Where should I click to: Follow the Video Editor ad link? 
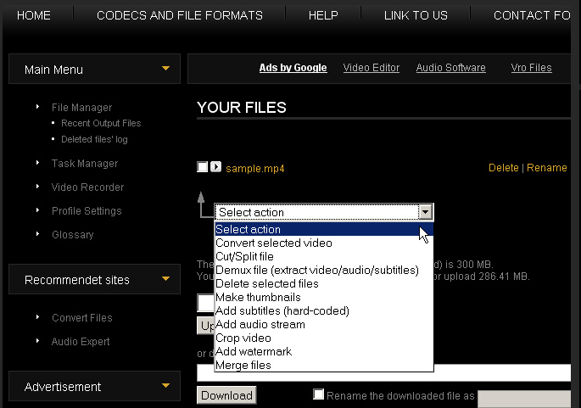point(372,68)
